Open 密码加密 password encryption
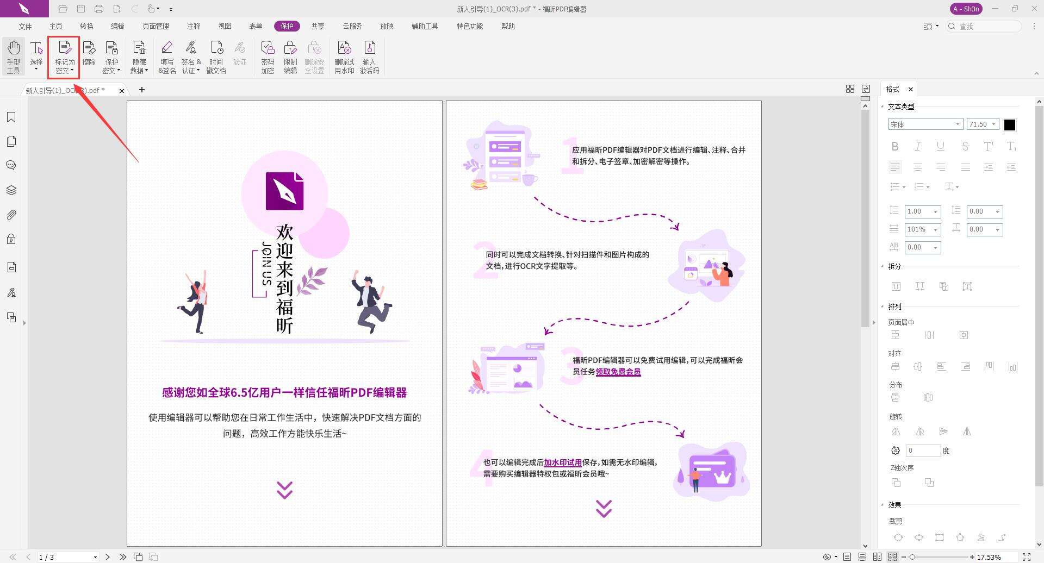The width and height of the screenshot is (1044, 563). 268,57
